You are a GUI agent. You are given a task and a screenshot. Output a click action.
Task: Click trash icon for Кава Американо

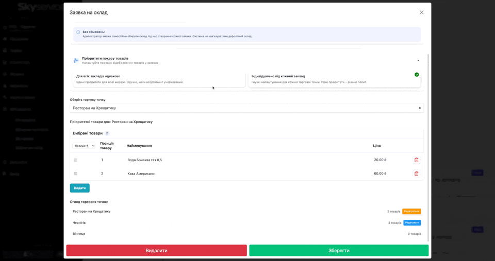coord(416,173)
